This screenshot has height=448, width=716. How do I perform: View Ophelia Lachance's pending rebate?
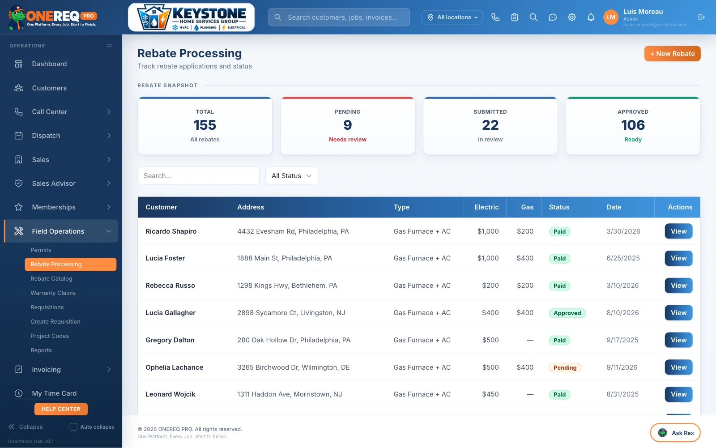(x=678, y=367)
